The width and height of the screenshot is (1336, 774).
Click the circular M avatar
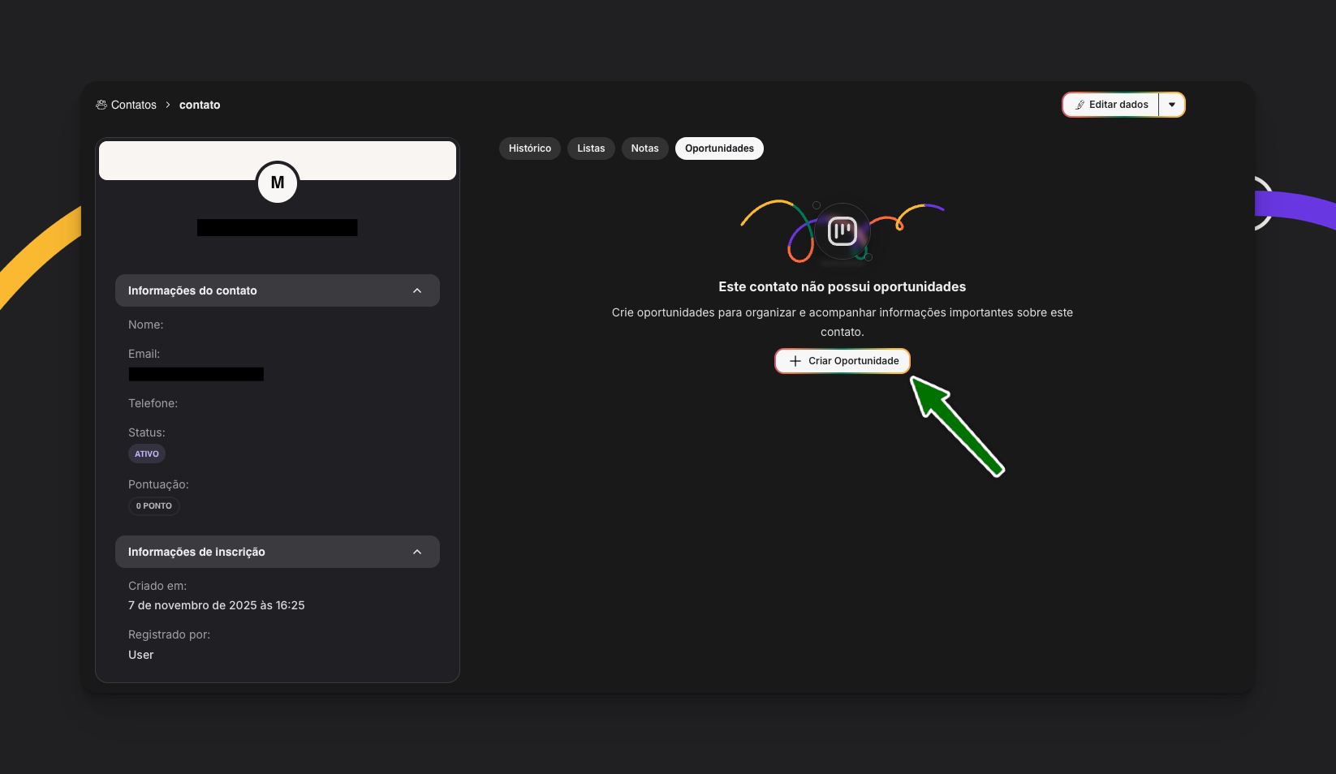(278, 183)
